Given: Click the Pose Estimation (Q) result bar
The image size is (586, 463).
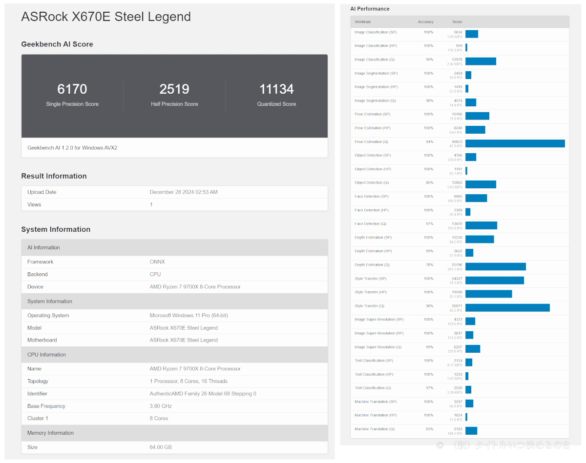Looking at the screenshot, I should click(515, 143).
